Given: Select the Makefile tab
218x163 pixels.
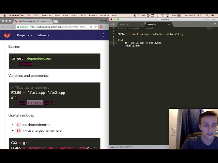Looking at the screenshot, I should pos(152,24).
